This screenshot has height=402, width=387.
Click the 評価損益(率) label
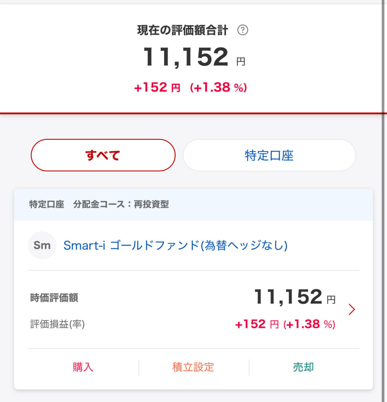[57, 324]
